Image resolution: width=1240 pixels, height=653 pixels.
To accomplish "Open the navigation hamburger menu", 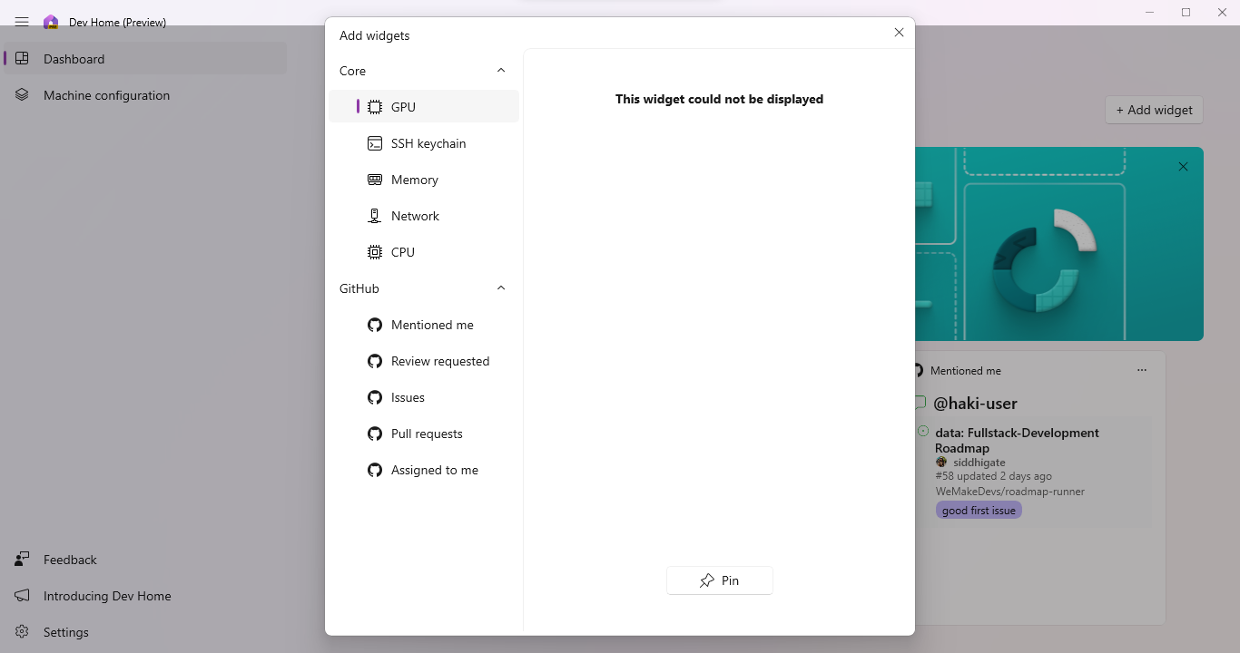I will pyautogui.click(x=21, y=22).
